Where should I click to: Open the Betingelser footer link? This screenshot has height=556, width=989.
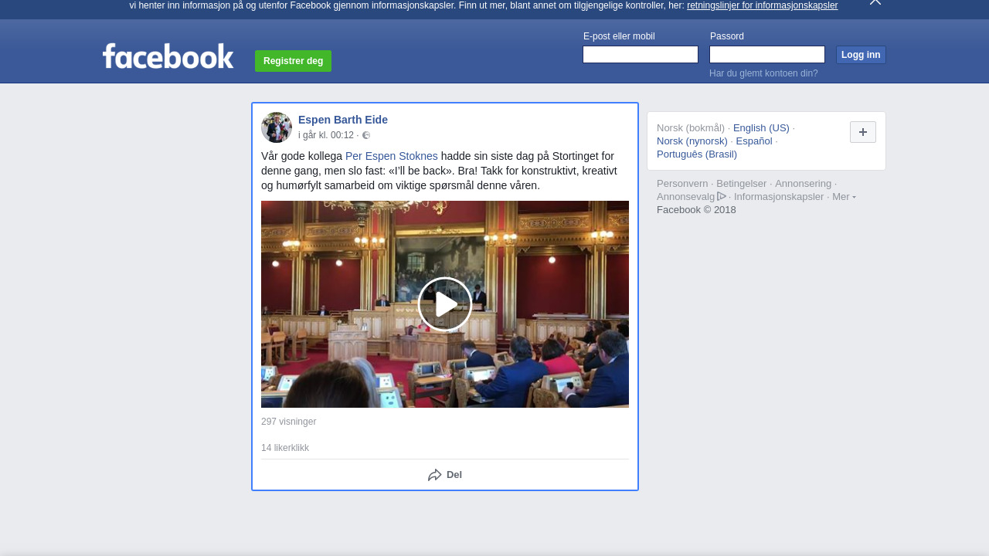pyautogui.click(x=742, y=184)
